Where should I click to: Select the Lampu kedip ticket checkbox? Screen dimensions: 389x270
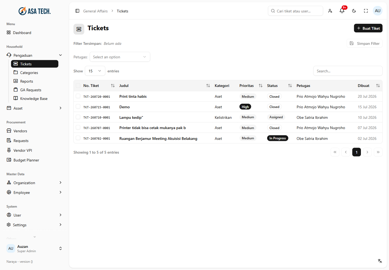pos(78,117)
